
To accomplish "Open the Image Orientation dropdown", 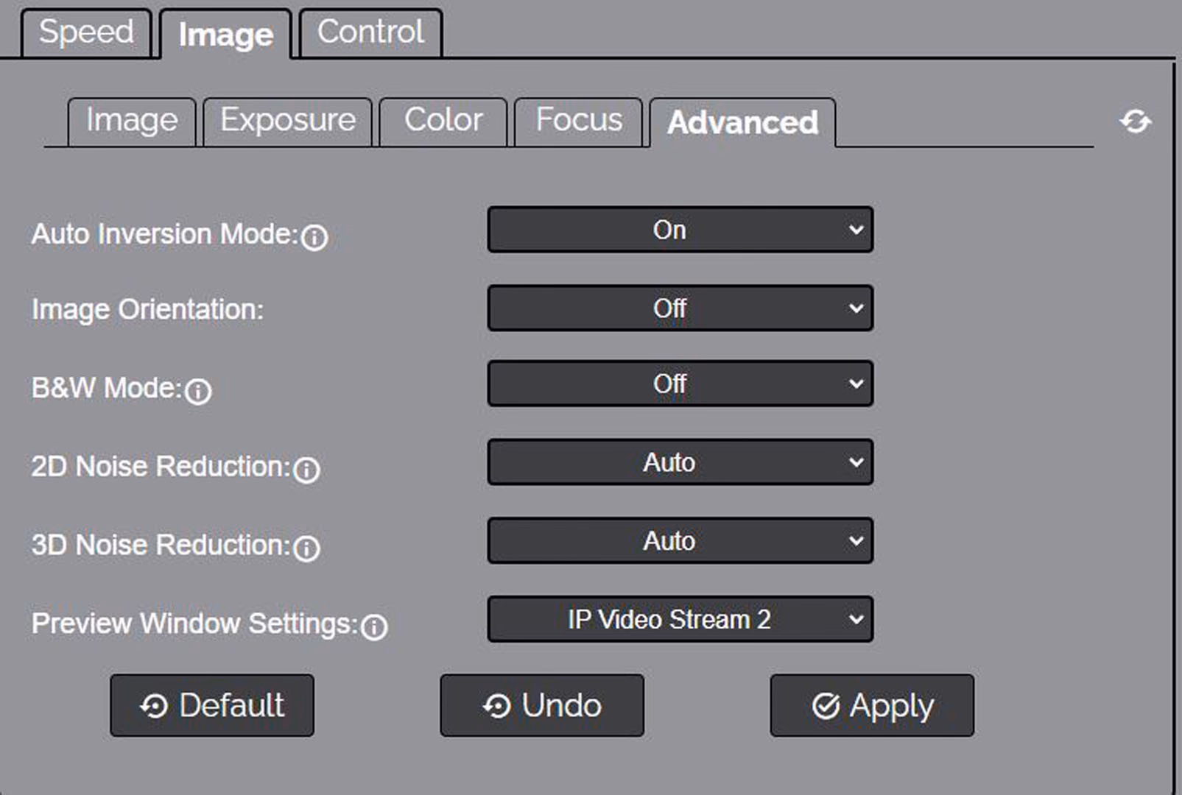I will tap(680, 308).
